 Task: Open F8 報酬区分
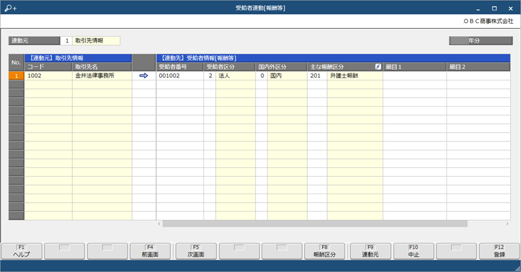click(325, 251)
